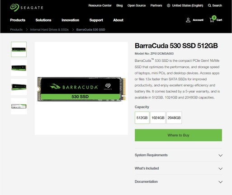Choose the 1024GB capacity option
The image size is (232, 195).
[x=158, y=118]
